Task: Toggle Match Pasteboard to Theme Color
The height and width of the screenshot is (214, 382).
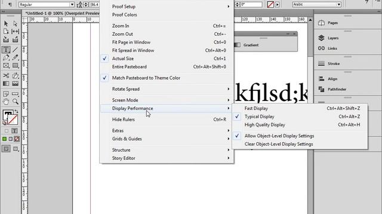Action: 167,78
